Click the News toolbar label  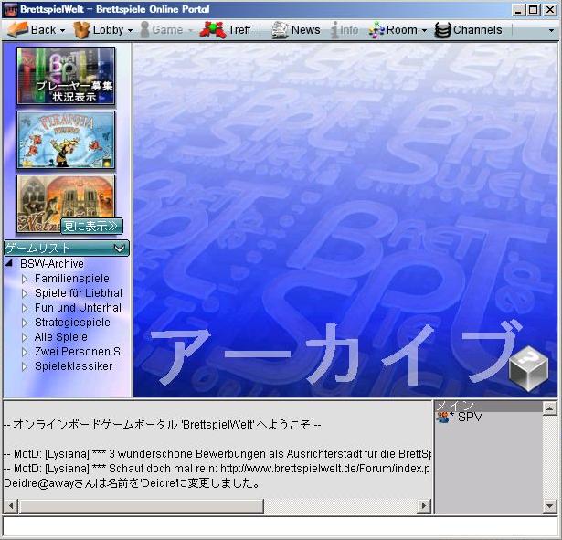[x=305, y=30]
